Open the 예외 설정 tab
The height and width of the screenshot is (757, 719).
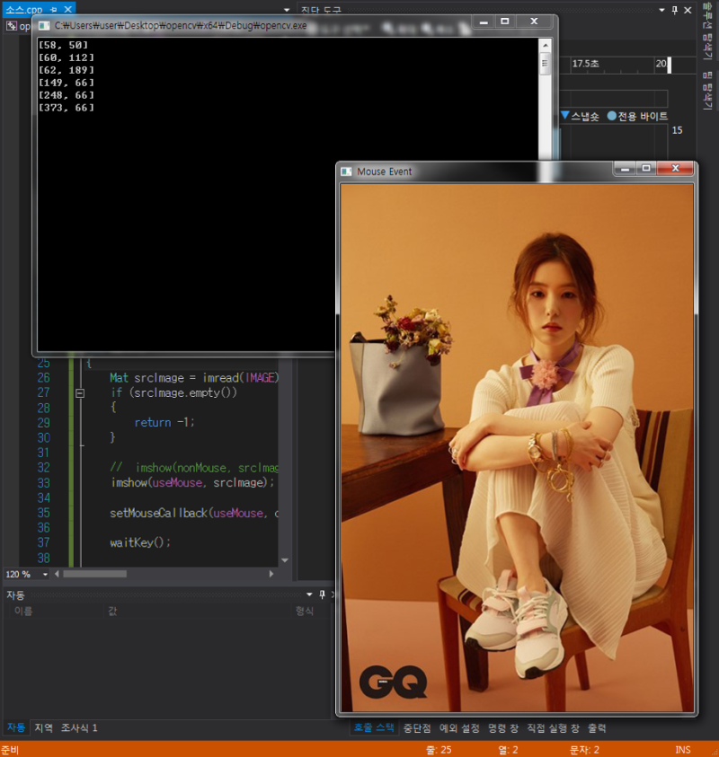[459, 728]
